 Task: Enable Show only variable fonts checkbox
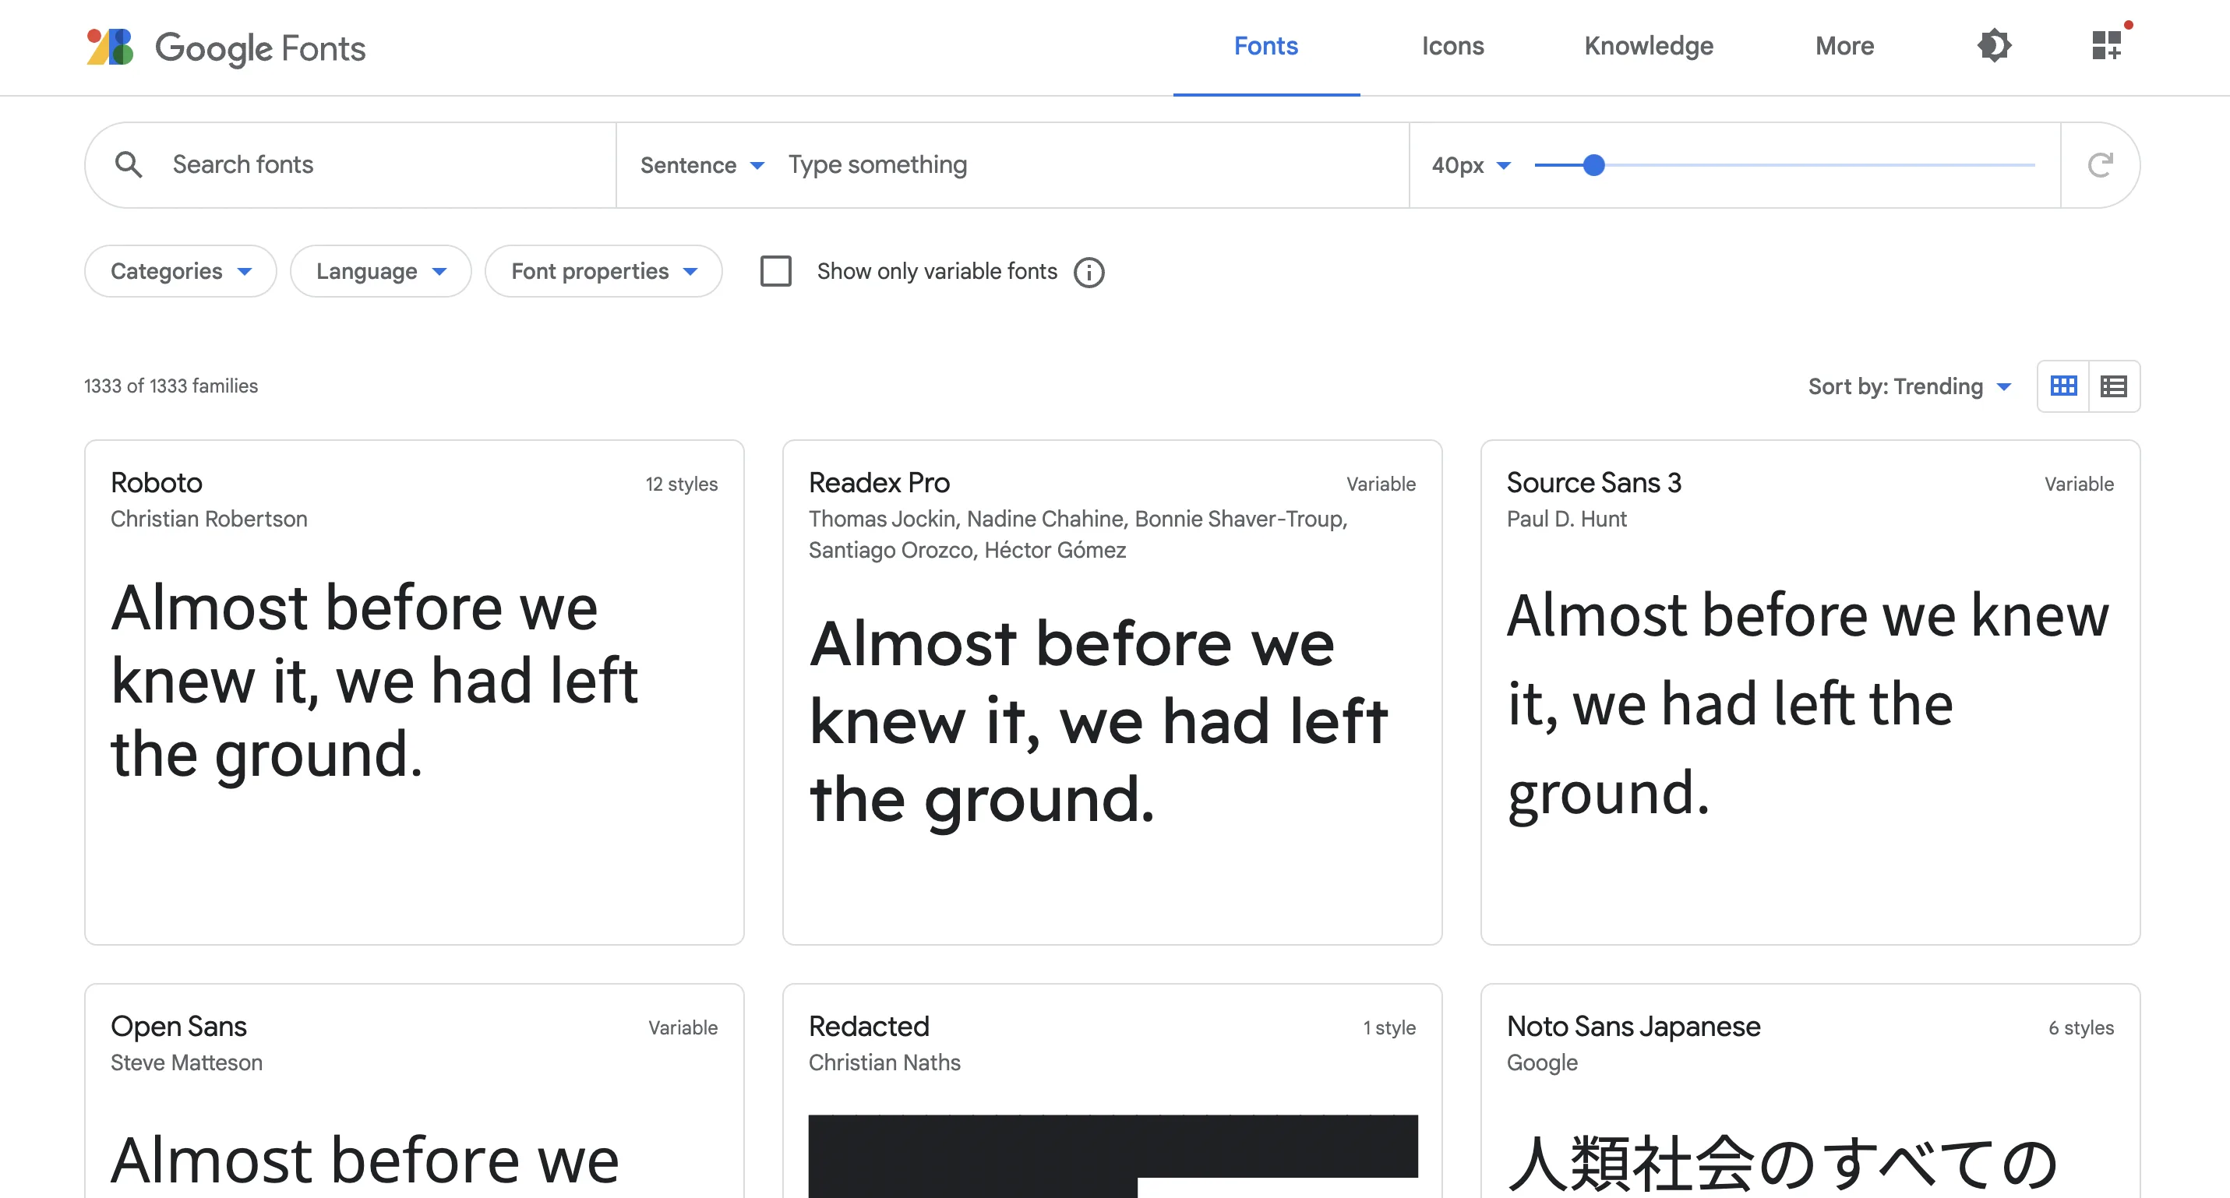[x=775, y=271]
